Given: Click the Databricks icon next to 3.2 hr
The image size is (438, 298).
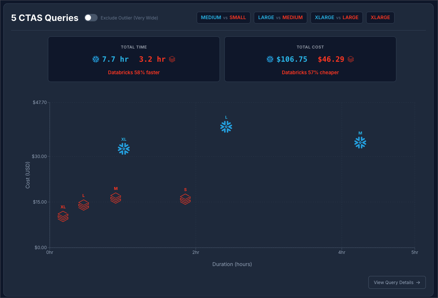Looking at the screenshot, I should click(172, 59).
